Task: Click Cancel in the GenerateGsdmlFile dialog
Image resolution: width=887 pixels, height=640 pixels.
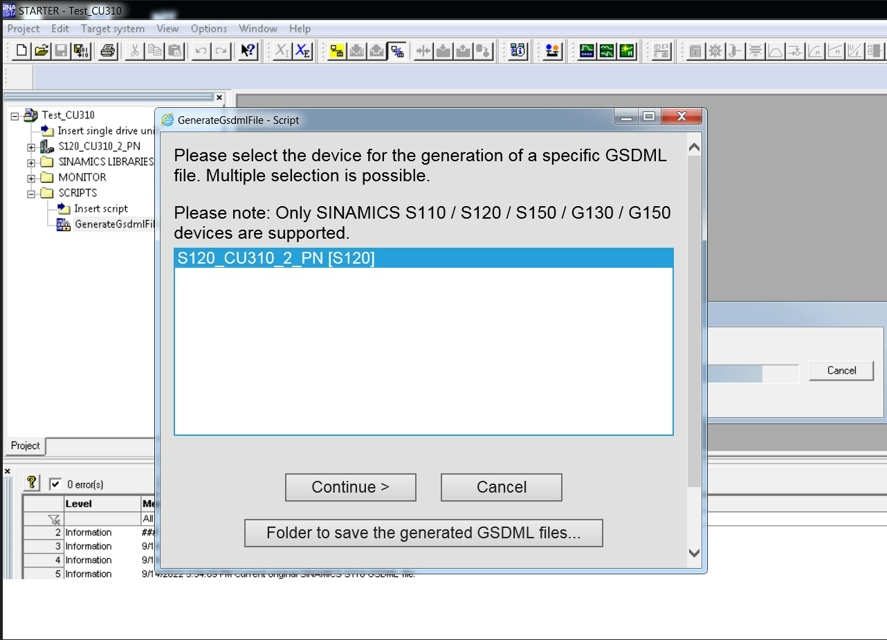Action: point(502,487)
